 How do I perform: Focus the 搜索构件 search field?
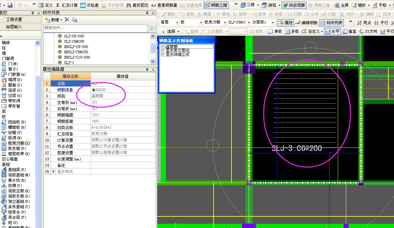point(96,28)
